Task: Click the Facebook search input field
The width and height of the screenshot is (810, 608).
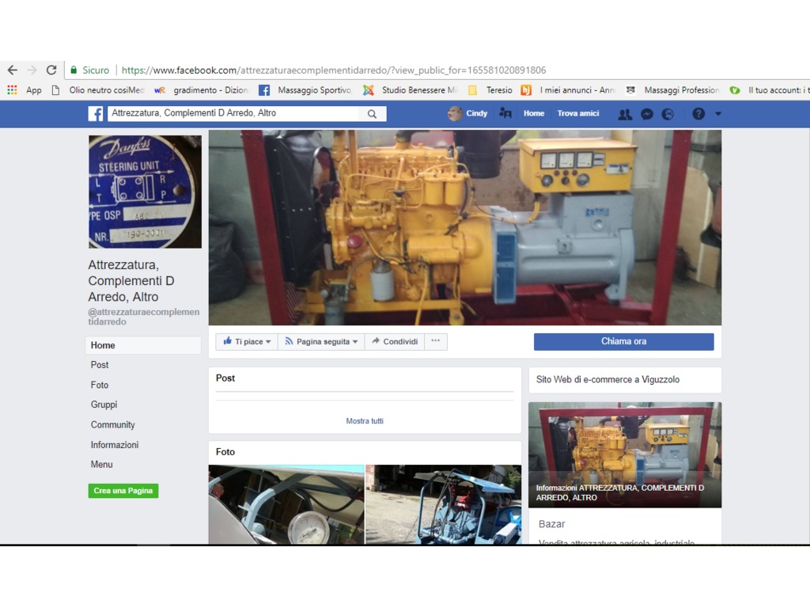Action: click(233, 114)
